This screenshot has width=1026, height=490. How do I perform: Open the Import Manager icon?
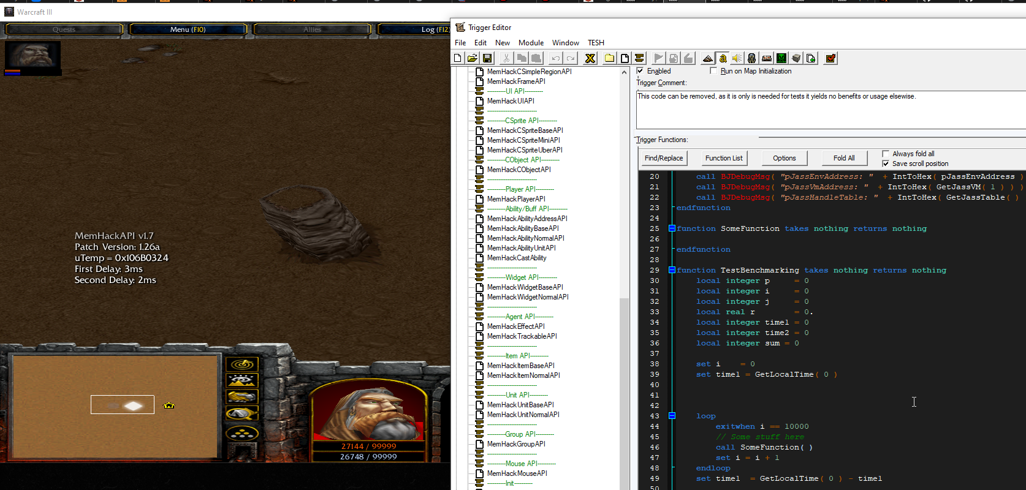tap(811, 58)
